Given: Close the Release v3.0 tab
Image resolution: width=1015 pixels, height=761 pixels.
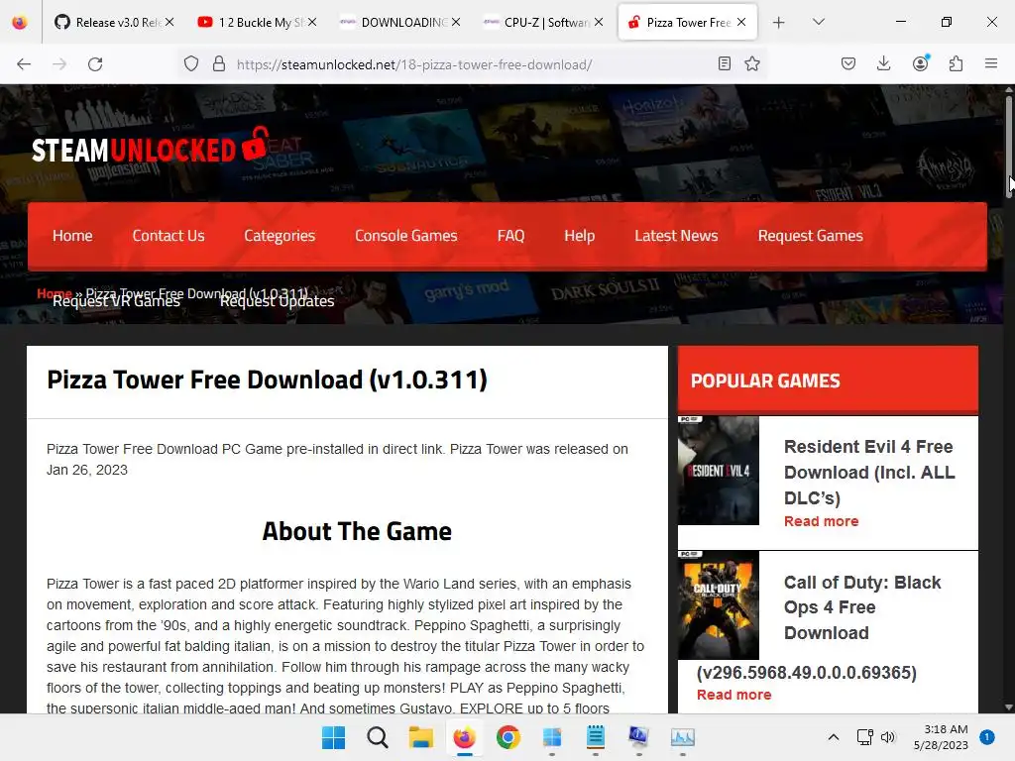Looking at the screenshot, I should click(169, 22).
